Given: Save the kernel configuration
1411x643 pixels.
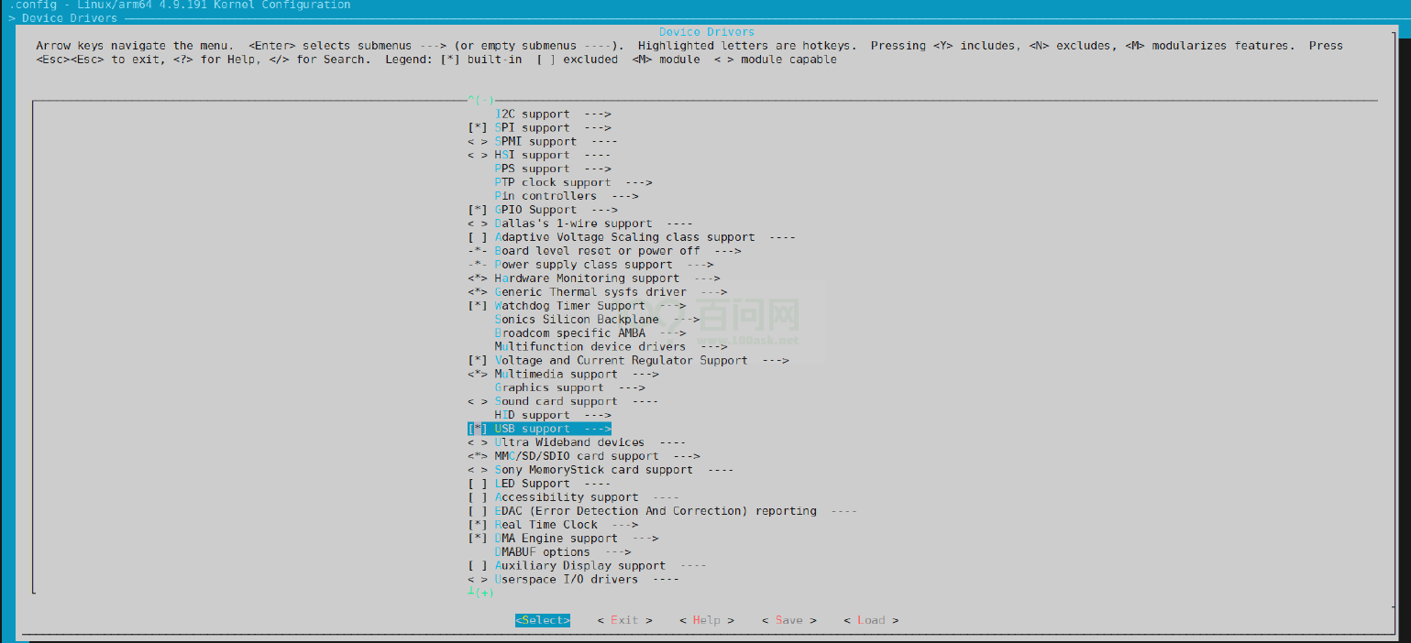Looking at the screenshot, I should [x=788, y=620].
